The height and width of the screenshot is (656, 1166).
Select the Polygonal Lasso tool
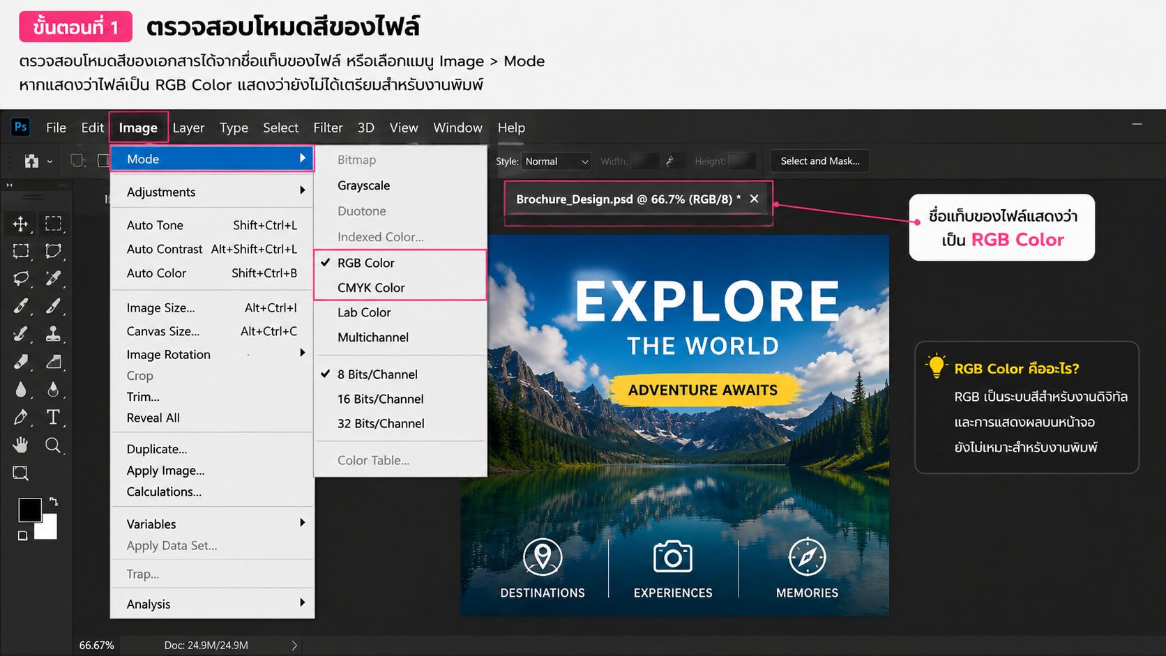(53, 251)
